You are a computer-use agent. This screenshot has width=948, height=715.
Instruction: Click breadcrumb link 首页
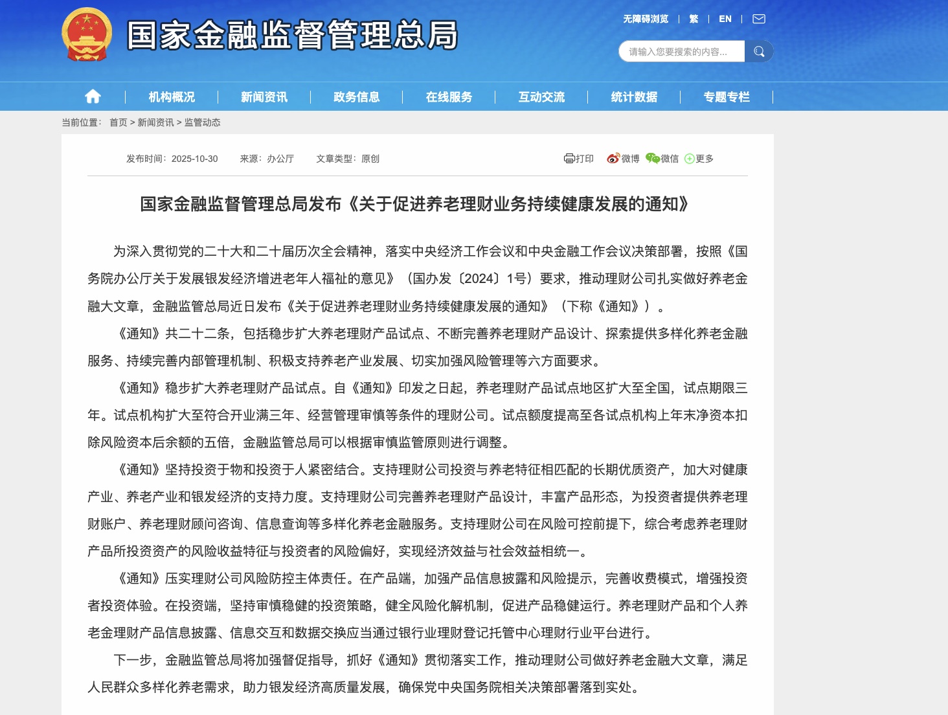pyautogui.click(x=119, y=122)
